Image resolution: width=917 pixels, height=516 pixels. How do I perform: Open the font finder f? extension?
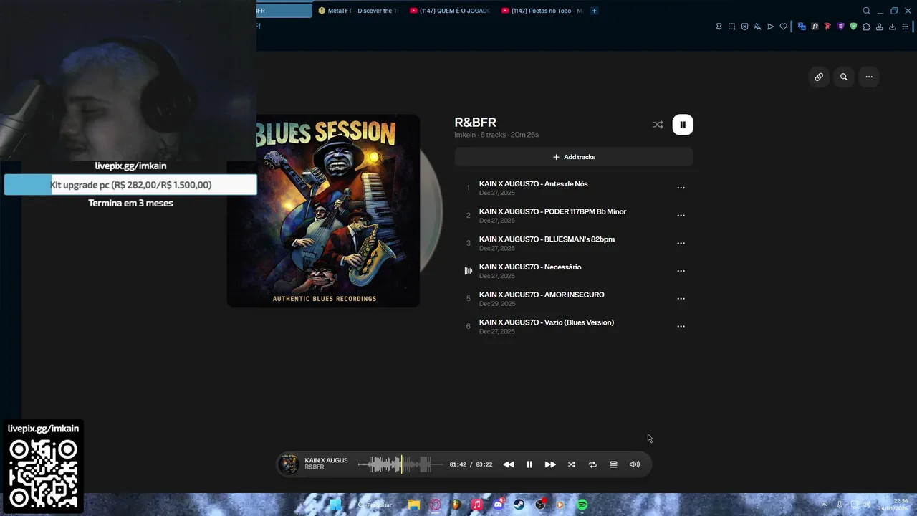[x=815, y=27]
